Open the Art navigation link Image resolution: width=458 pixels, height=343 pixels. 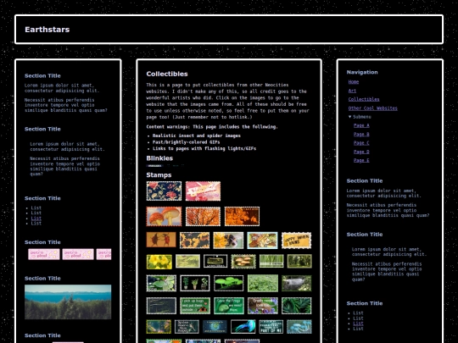coord(352,91)
